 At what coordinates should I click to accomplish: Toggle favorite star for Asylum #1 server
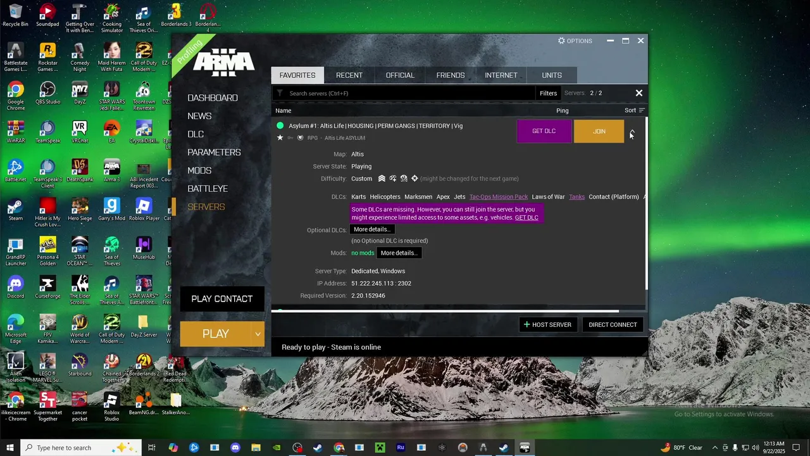[280, 137]
